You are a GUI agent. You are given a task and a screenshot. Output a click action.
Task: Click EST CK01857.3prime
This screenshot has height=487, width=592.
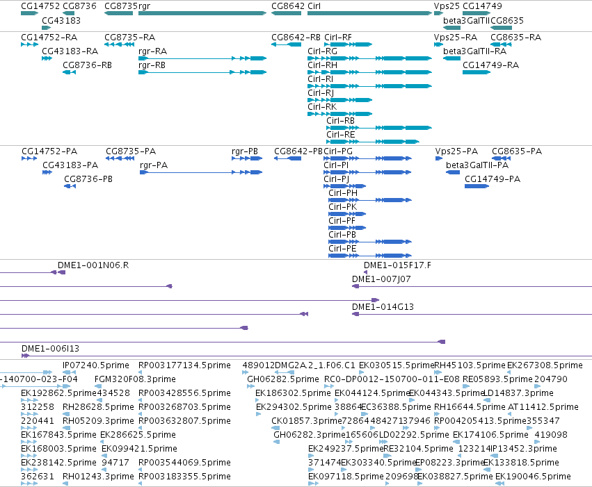(307, 421)
